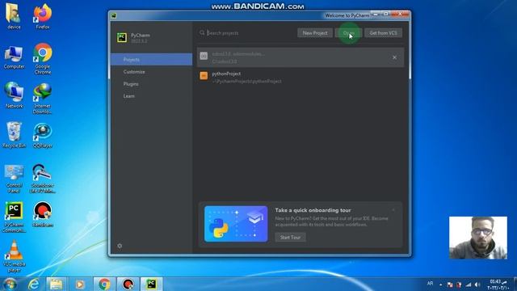Image resolution: width=517 pixels, height=291 pixels.
Task: Select the Google Chrome desktop shortcut
Action: (43, 59)
